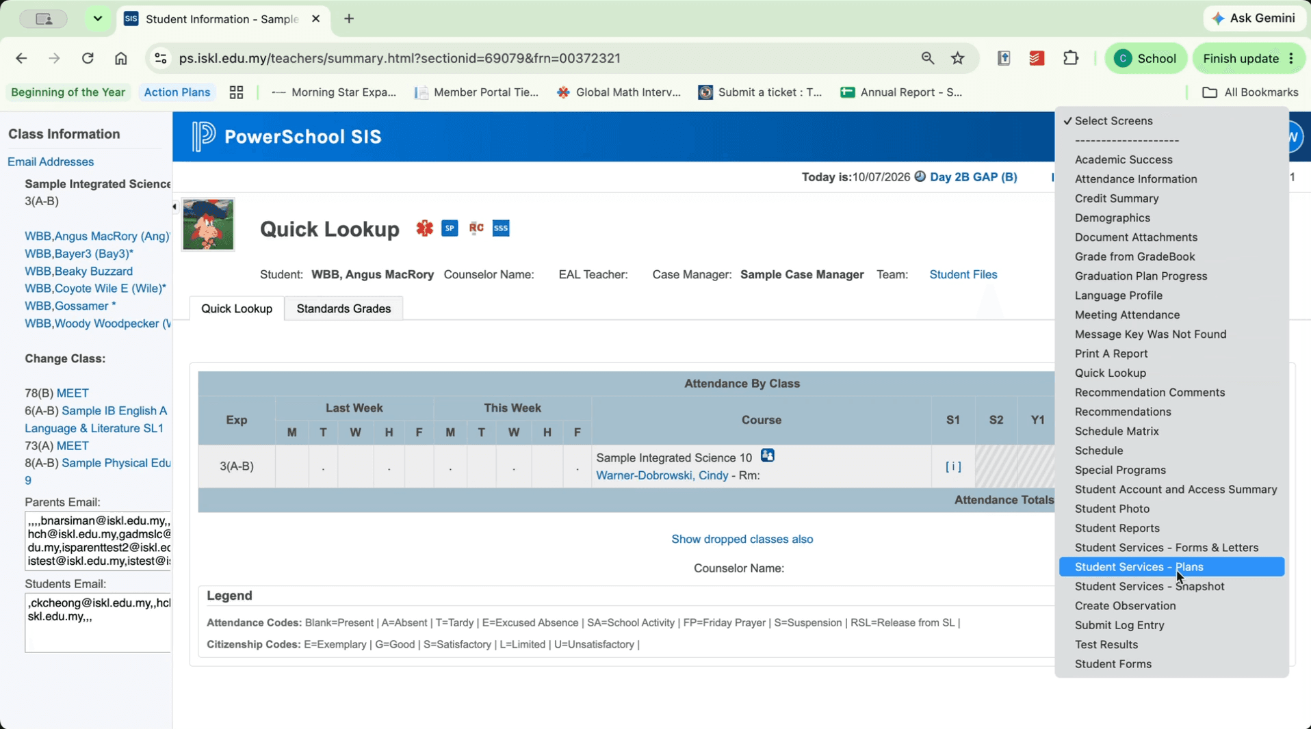Screen dimensions: 1311x729
Task: Open the Action Plans bookmark
Action: [177, 92]
